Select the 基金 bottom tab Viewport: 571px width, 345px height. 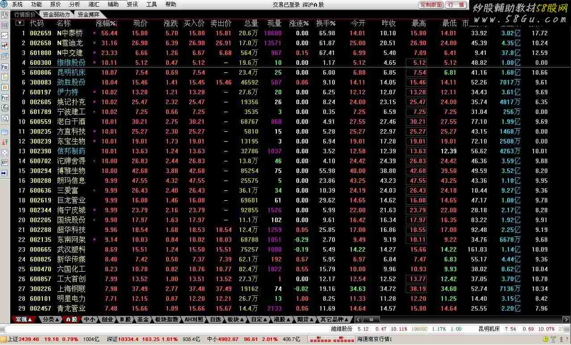(x=143, y=320)
